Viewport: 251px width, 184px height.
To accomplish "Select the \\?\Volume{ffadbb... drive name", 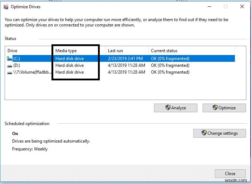I will [x=32, y=72].
